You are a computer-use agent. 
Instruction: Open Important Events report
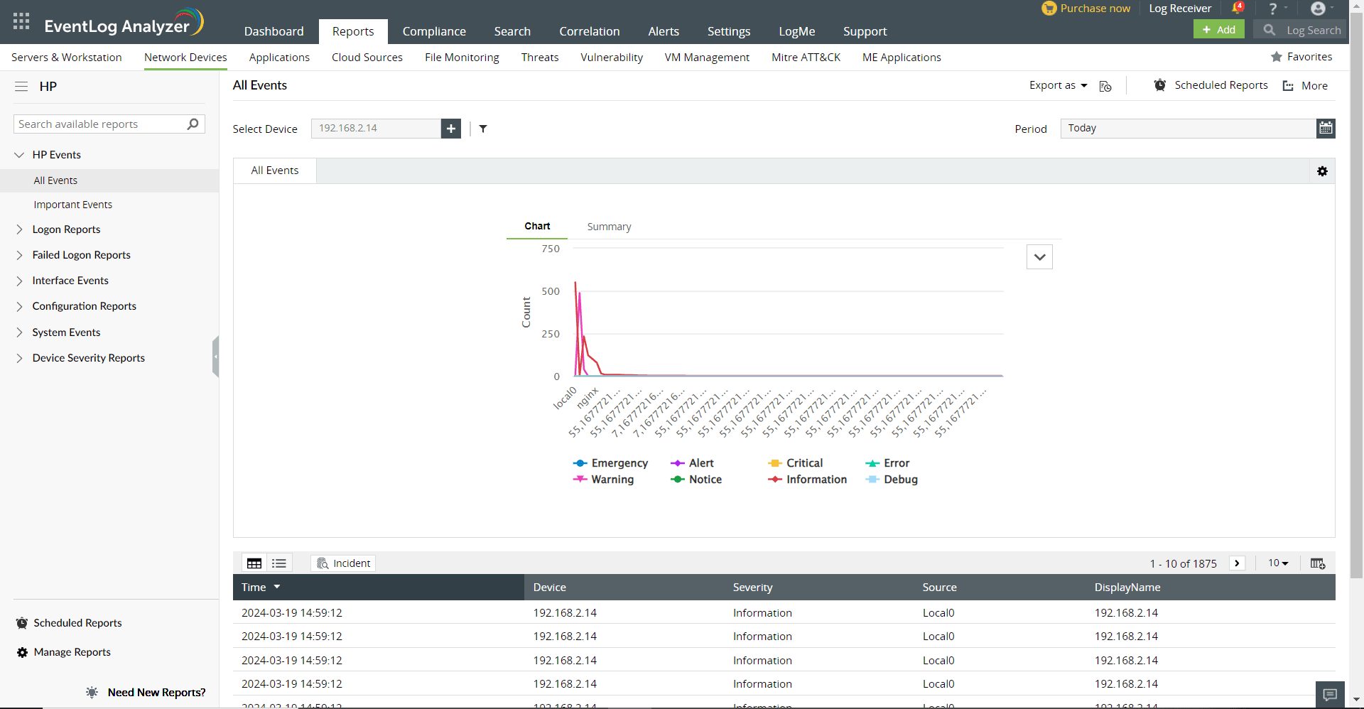[73, 205]
